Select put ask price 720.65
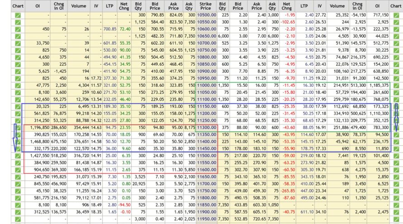The width and height of the screenshot is (403, 224). pyautogui.click(x=259, y=219)
